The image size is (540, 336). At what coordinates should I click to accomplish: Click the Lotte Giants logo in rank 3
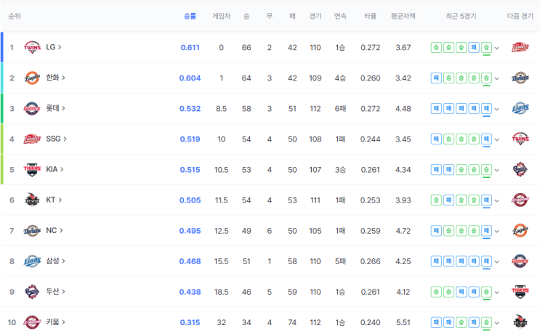[x=32, y=109]
